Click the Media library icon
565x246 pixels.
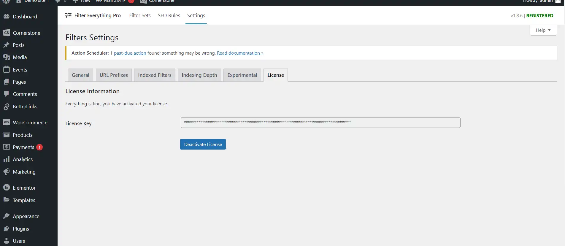point(7,57)
